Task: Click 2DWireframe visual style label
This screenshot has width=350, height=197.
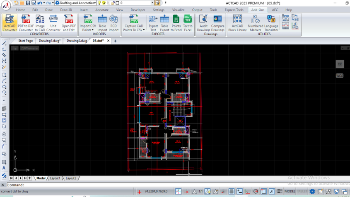Action: [29, 48]
